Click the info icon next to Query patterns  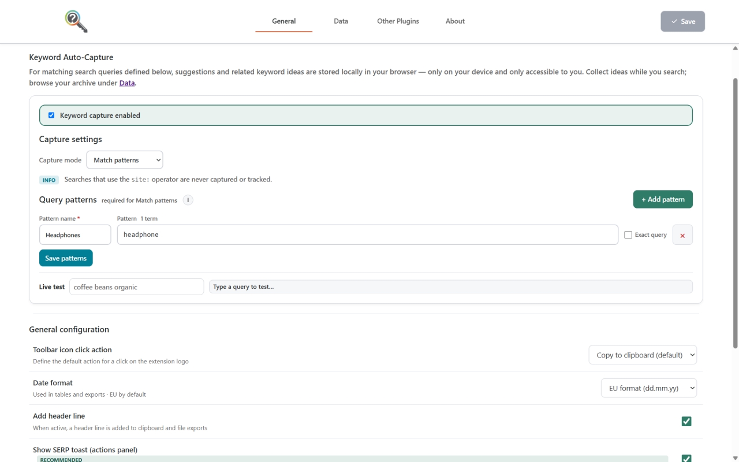(x=188, y=200)
